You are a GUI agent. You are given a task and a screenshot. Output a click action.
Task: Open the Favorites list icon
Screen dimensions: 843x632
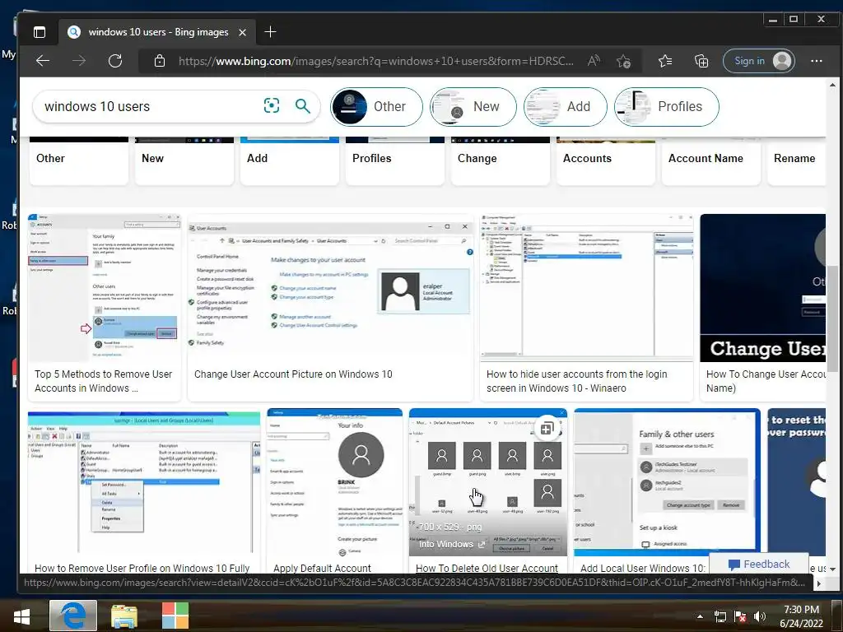coord(665,61)
